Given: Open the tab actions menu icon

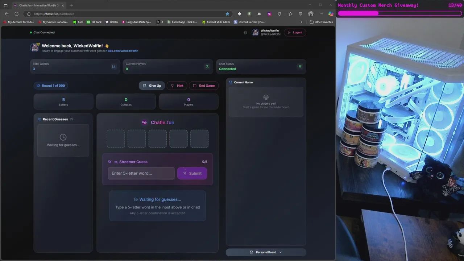Looking at the screenshot, I should click(x=5, y=5).
